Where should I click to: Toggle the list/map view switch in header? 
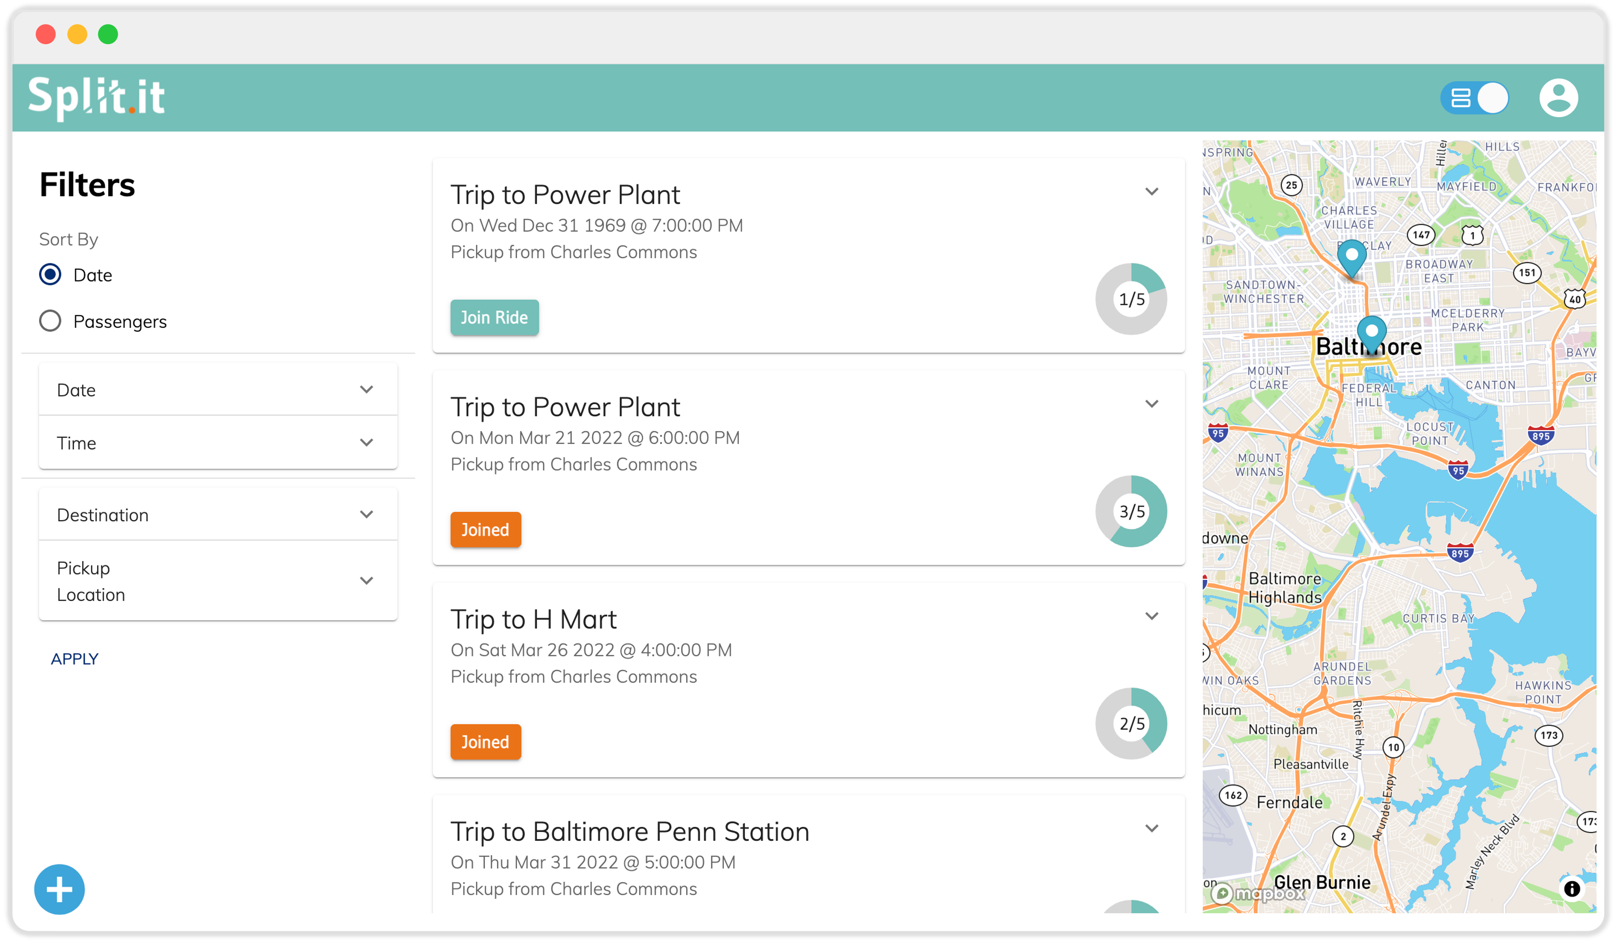[x=1475, y=98]
